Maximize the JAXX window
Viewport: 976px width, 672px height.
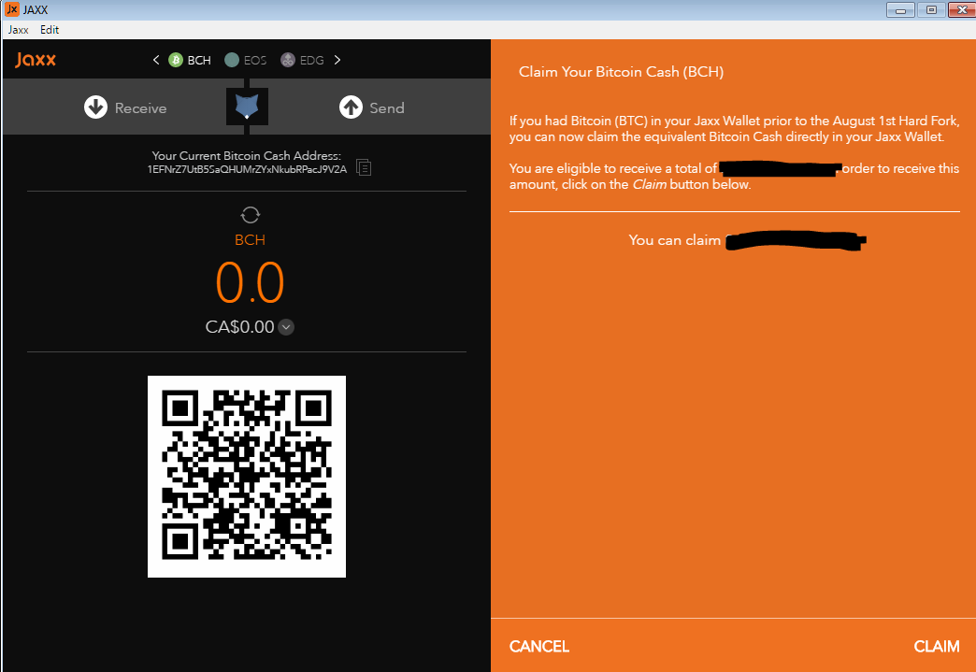[x=931, y=10]
